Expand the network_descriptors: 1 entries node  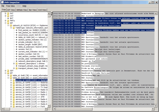[x=14, y=63]
